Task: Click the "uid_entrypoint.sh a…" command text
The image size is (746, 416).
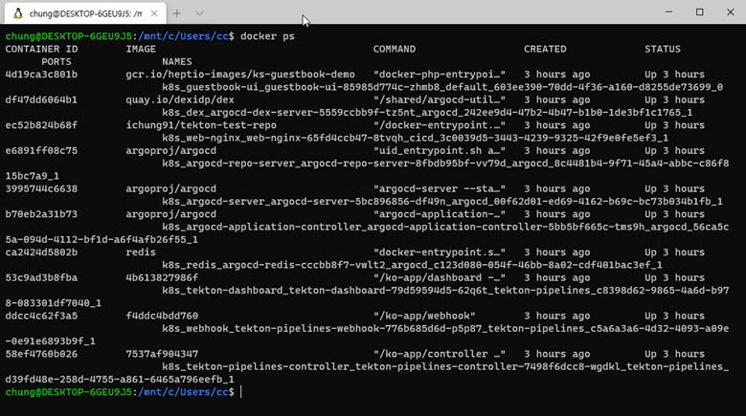Action: [440, 150]
